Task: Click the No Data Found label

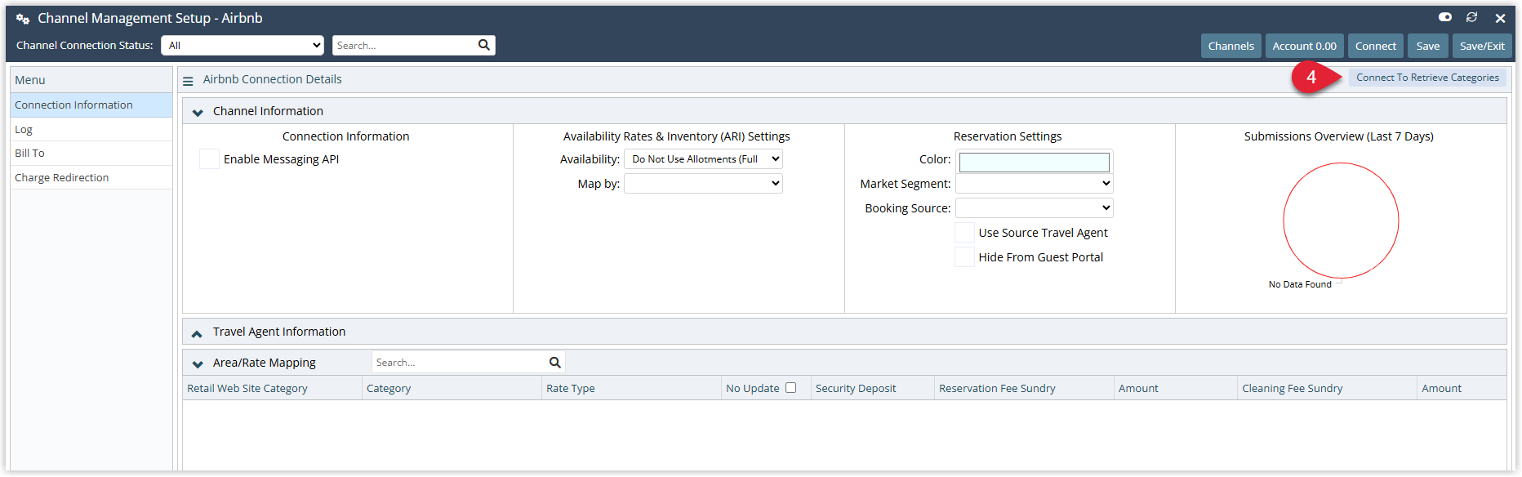Action: [1300, 284]
